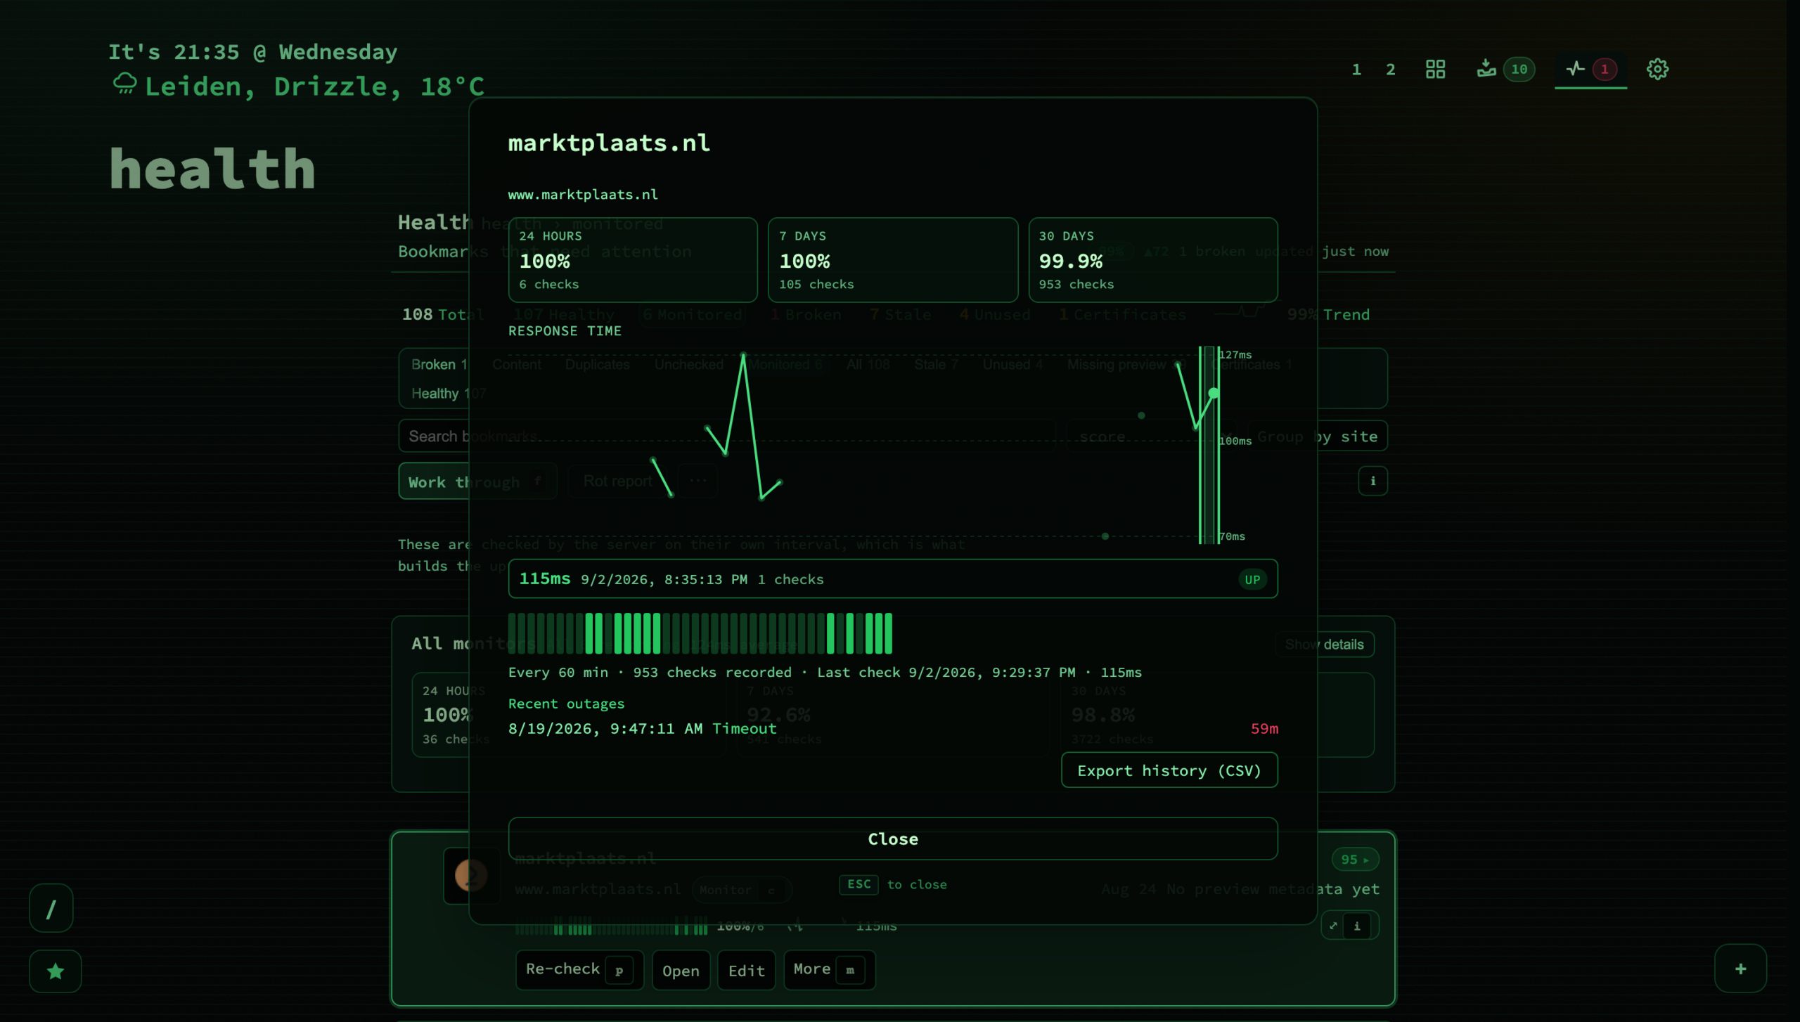1800x1022 pixels.
Task: Click the info icon on marktplaats card
Action: pyautogui.click(x=1358, y=926)
